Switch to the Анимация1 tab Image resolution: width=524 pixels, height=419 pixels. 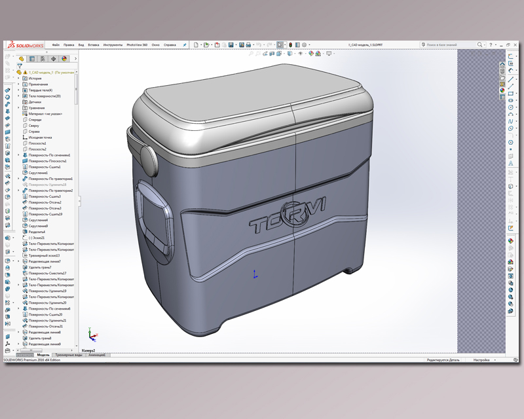(x=97, y=355)
